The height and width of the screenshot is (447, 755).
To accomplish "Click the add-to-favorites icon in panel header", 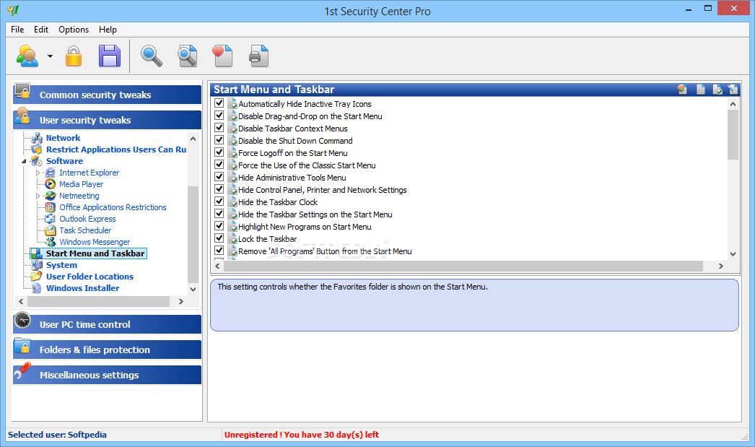I will 682,89.
